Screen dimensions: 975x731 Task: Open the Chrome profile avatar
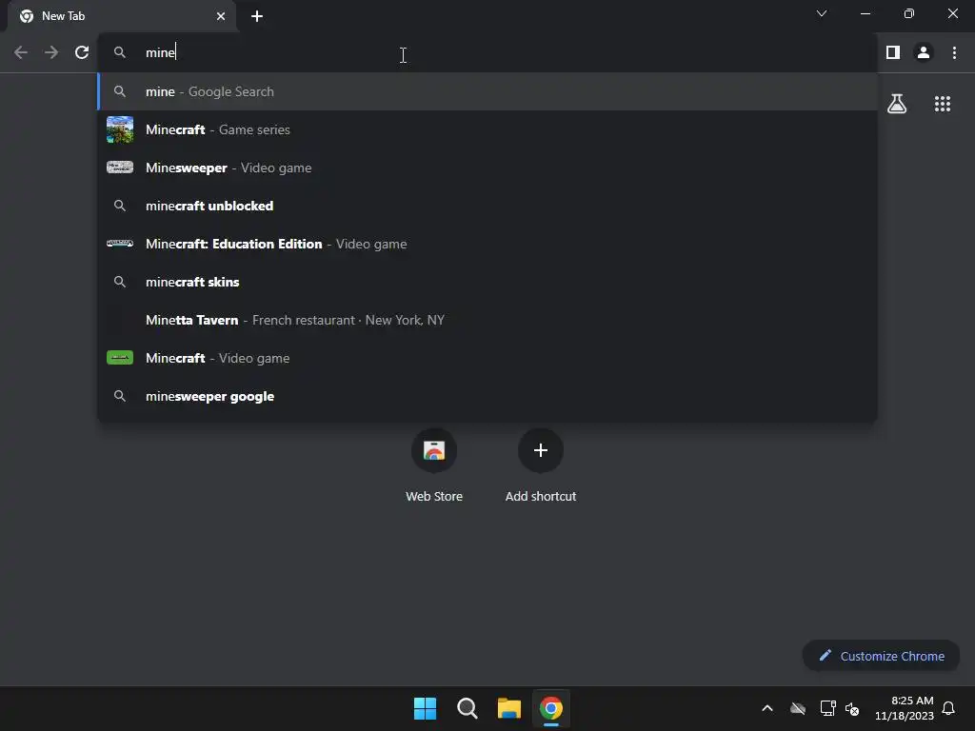pos(924,52)
